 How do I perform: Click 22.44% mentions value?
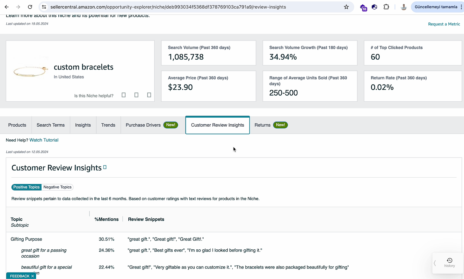[106, 267]
